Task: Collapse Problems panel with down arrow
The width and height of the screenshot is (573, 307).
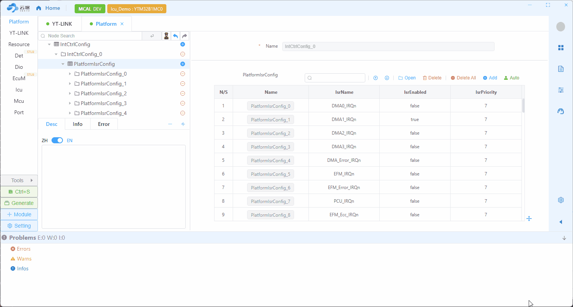Action: pos(564,238)
